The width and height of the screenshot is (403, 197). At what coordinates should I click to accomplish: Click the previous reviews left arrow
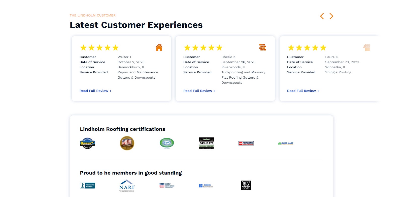pyautogui.click(x=322, y=16)
